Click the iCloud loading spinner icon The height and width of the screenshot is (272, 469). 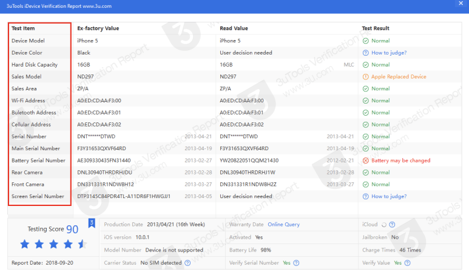click(384, 225)
